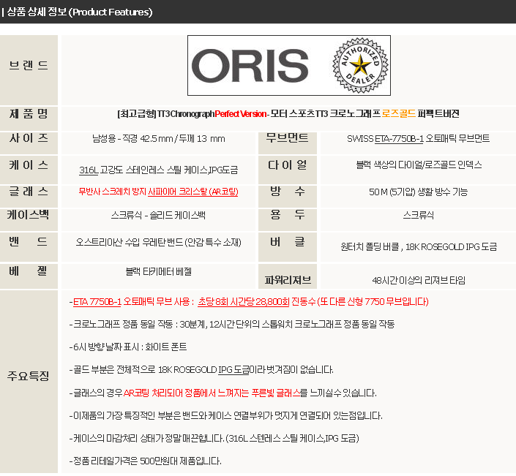
Task: Click underlined '초당 8회 시간당 28,800회' text
Action: [244, 302]
